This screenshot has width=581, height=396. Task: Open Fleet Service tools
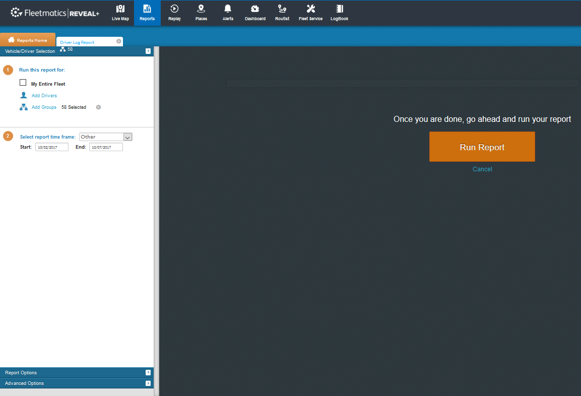pos(310,13)
